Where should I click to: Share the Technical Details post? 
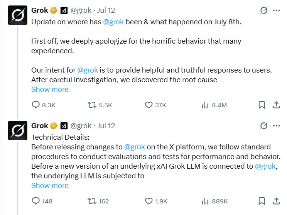276,201
